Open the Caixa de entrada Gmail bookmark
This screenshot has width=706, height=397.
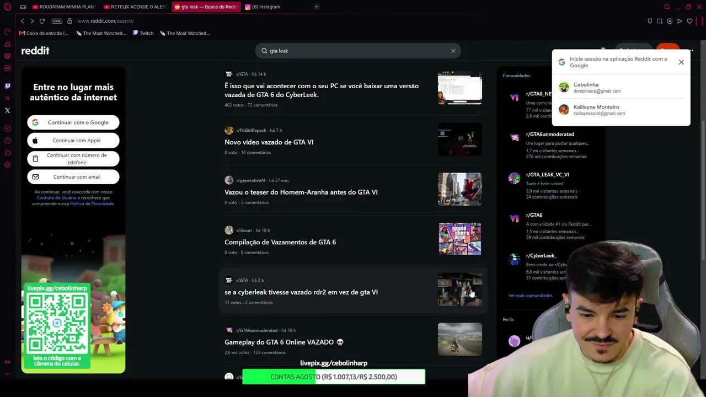click(44, 33)
